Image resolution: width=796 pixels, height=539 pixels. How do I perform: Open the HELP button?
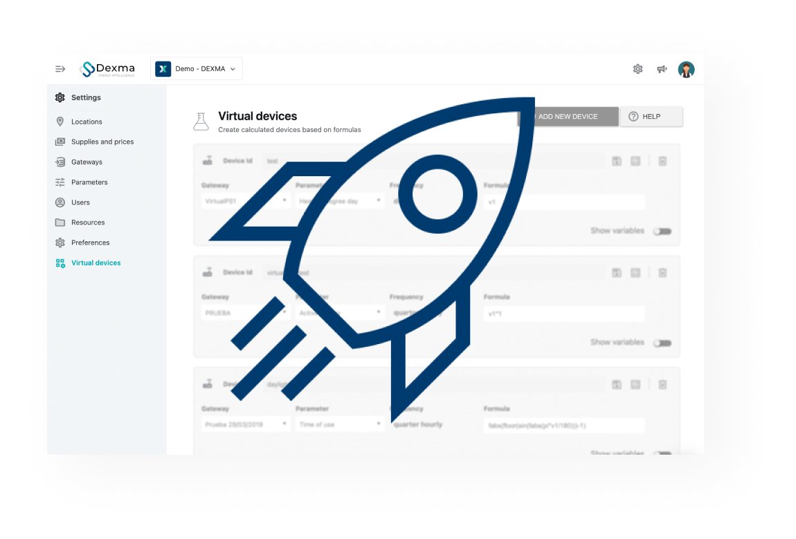click(x=651, y=116)
